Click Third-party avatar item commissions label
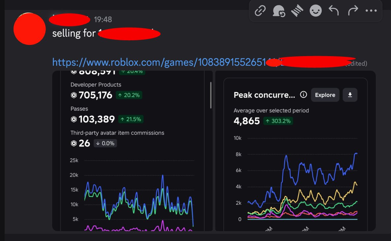 117,133
